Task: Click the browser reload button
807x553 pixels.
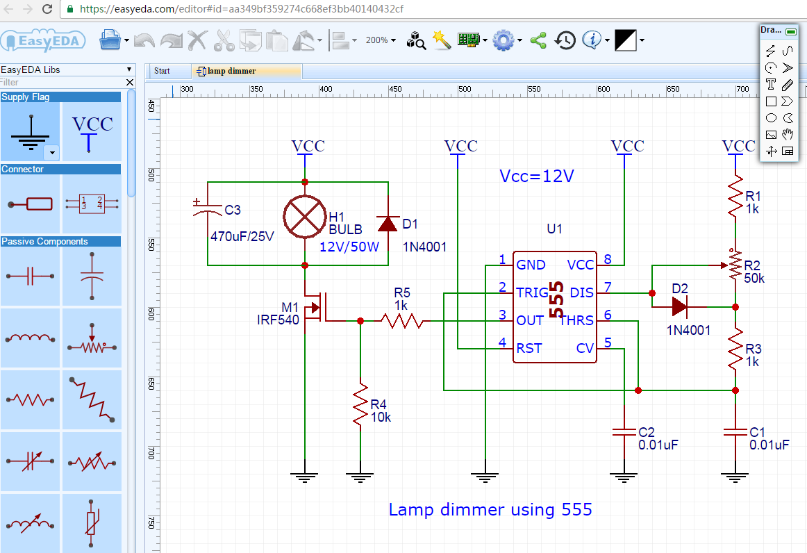Action: 47,9
